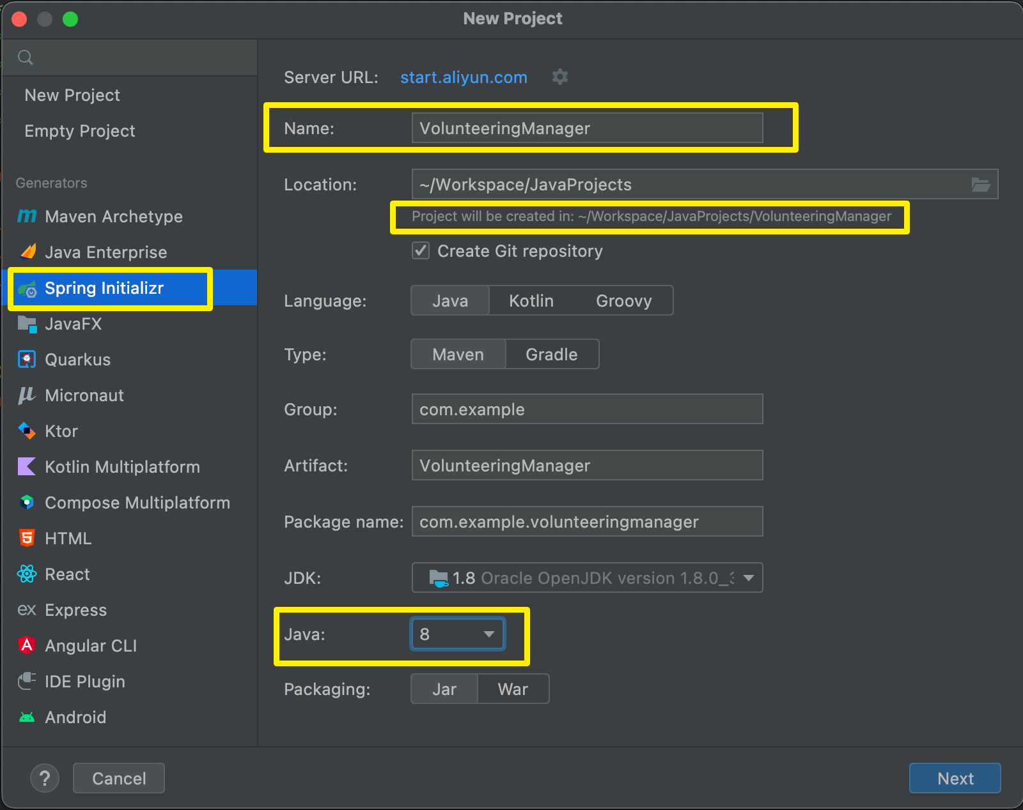Click the Location browse folder icon

click(981, 185)
